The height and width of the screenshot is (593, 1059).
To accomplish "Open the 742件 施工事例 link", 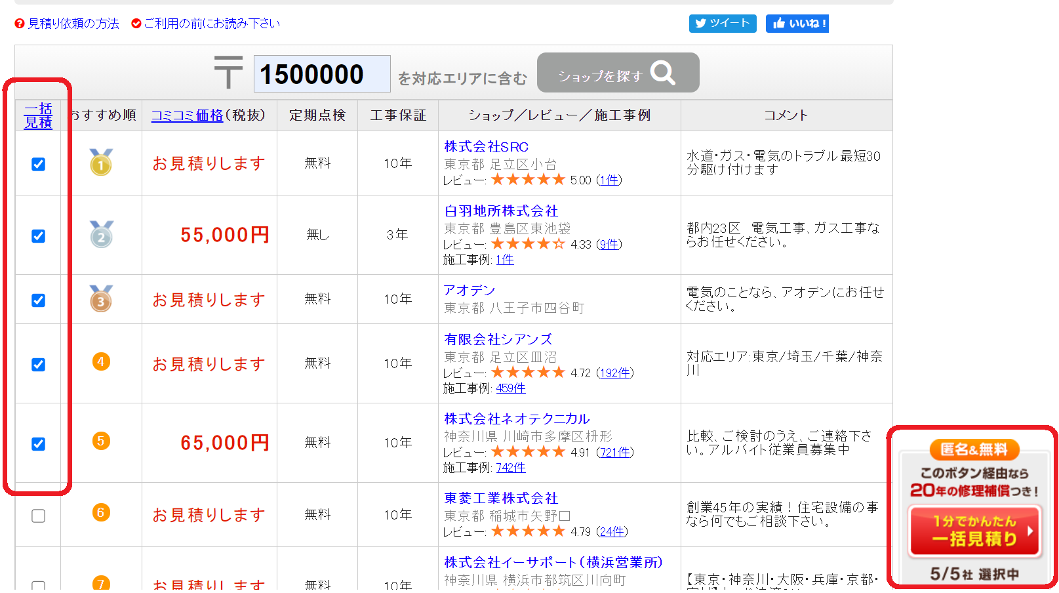I will pyautogui.click(x=511, y=468).
